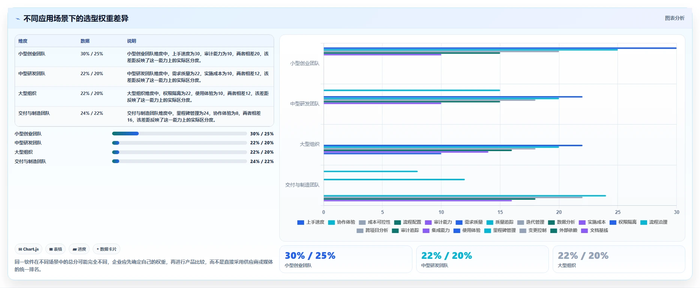Click the longest blue bar reaching 30
This screenshot has height=288, width=700.
pyautogui.click(x=500, y=48)
